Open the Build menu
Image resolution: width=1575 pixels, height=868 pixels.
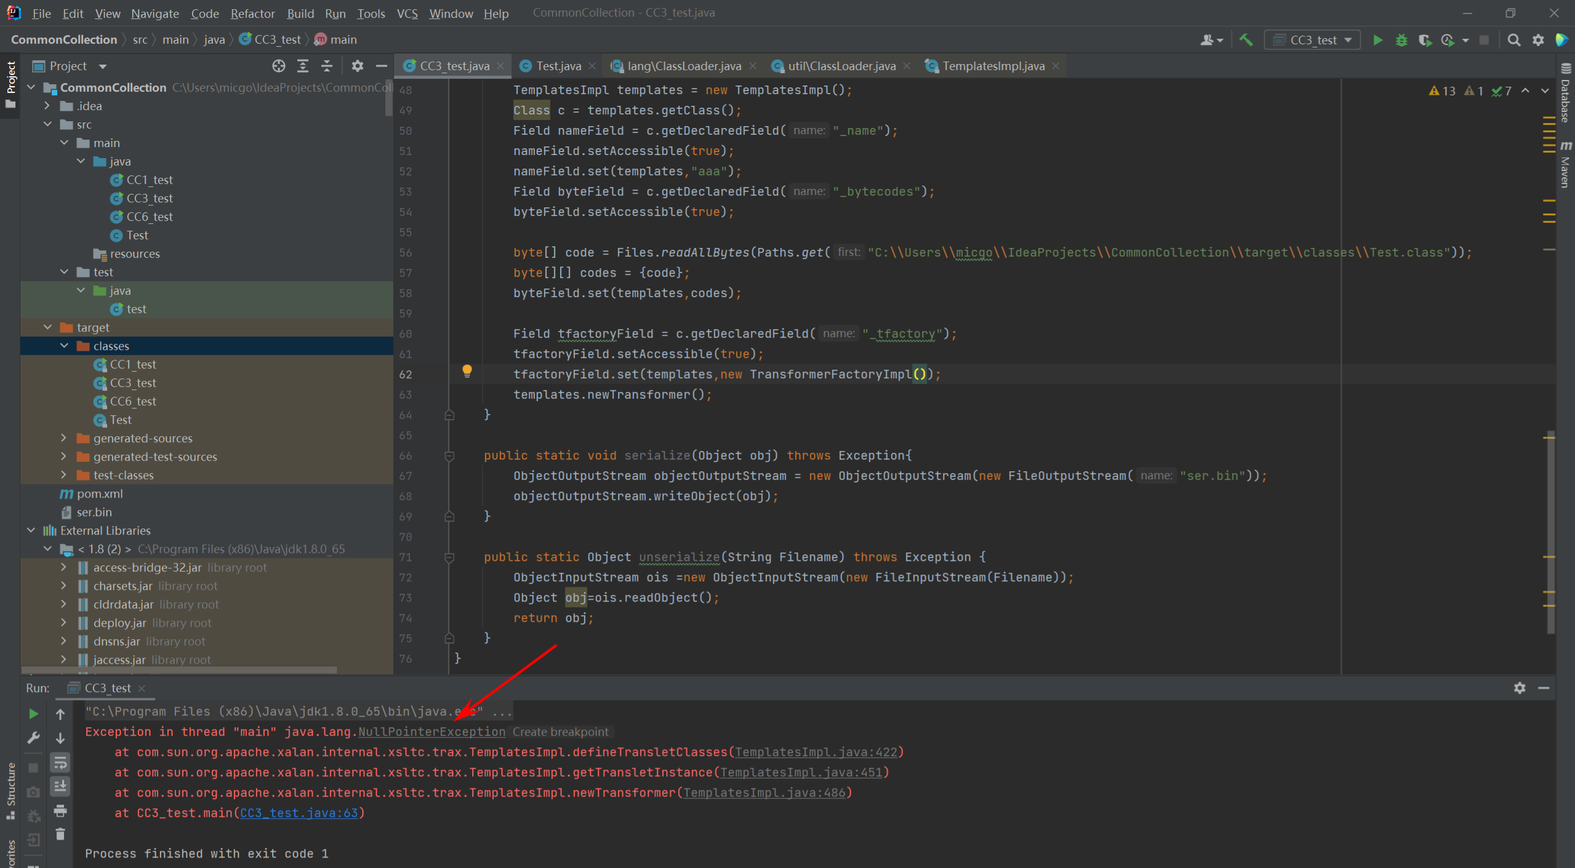[300, 13]
